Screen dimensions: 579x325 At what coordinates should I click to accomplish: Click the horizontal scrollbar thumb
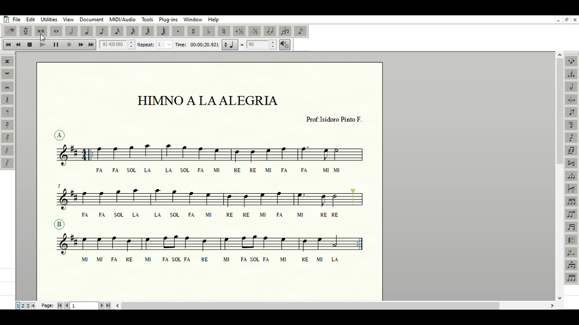tap(311, 306)
